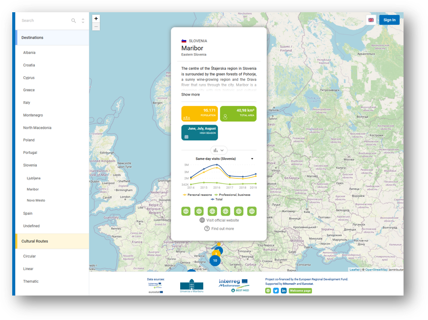Click the second green globe website icon
The height and width of the screenshot is (320, 428).
(x=199, y=211)
